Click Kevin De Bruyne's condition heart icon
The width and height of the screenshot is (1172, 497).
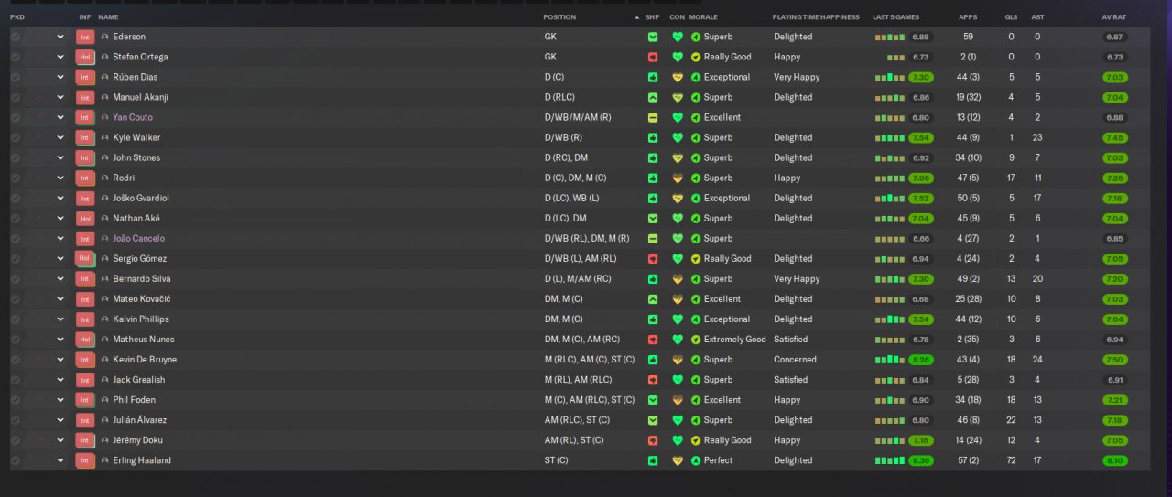coord(678,360)
